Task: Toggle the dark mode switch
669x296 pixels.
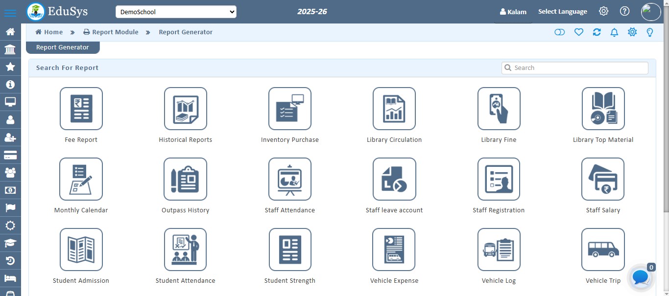Action: 560,32
